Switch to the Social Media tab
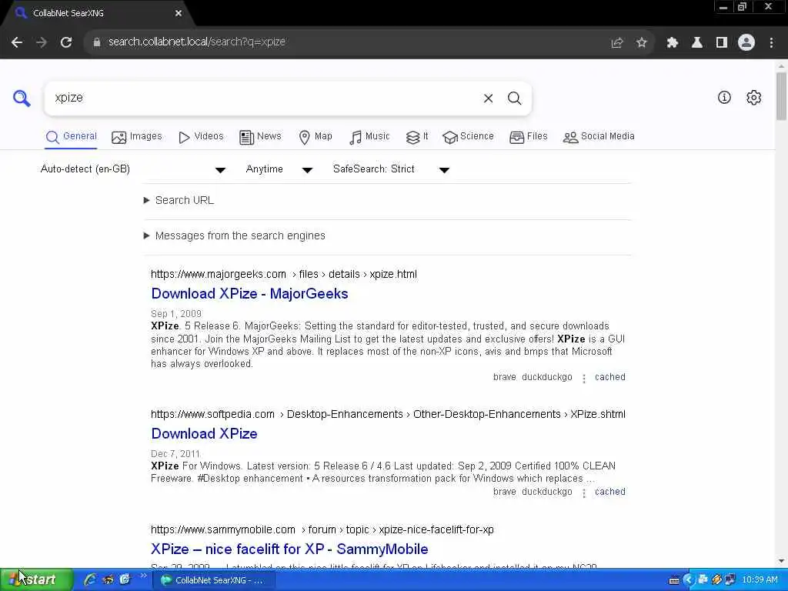The height and width of the screenshot is (591, 788). 599,137
